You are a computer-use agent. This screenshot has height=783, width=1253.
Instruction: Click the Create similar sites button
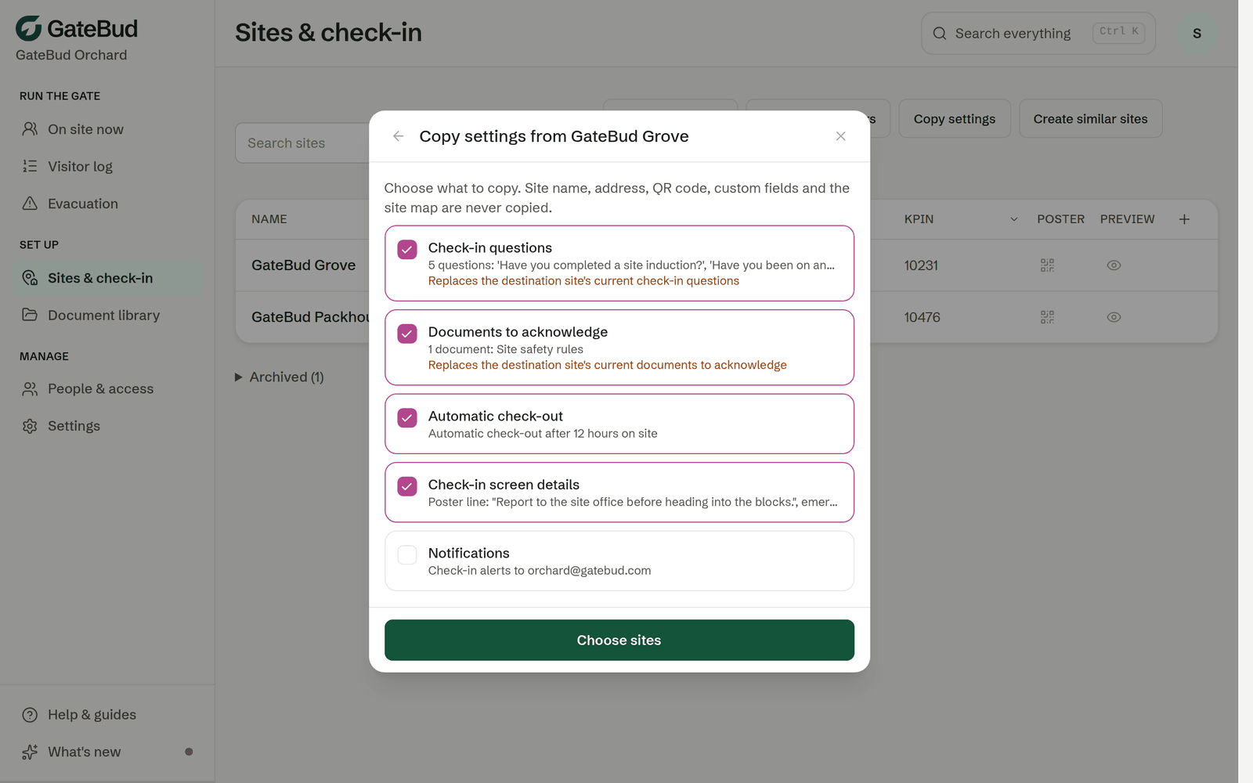click(x=1090, y=119)
